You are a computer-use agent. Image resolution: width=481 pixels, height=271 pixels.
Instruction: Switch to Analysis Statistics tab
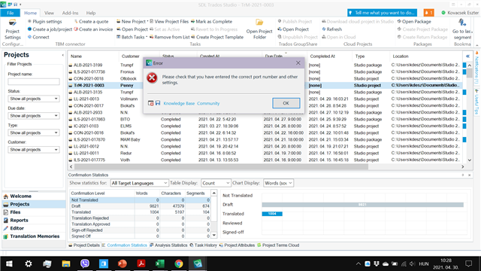coord(168,245)
